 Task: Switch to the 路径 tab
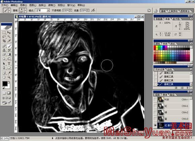click(x=172, y=95)
